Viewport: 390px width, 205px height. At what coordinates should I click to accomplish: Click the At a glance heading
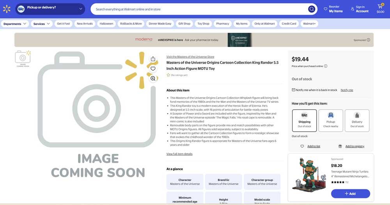[175, 169]
